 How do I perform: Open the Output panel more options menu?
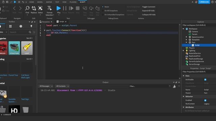click(179, 86)
